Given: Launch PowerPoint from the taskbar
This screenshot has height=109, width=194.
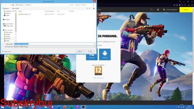Looking at the screenshot, I should (65, 107).
